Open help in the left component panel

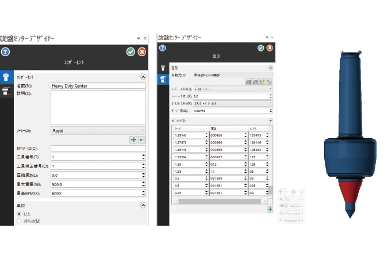tap(5, 52)
